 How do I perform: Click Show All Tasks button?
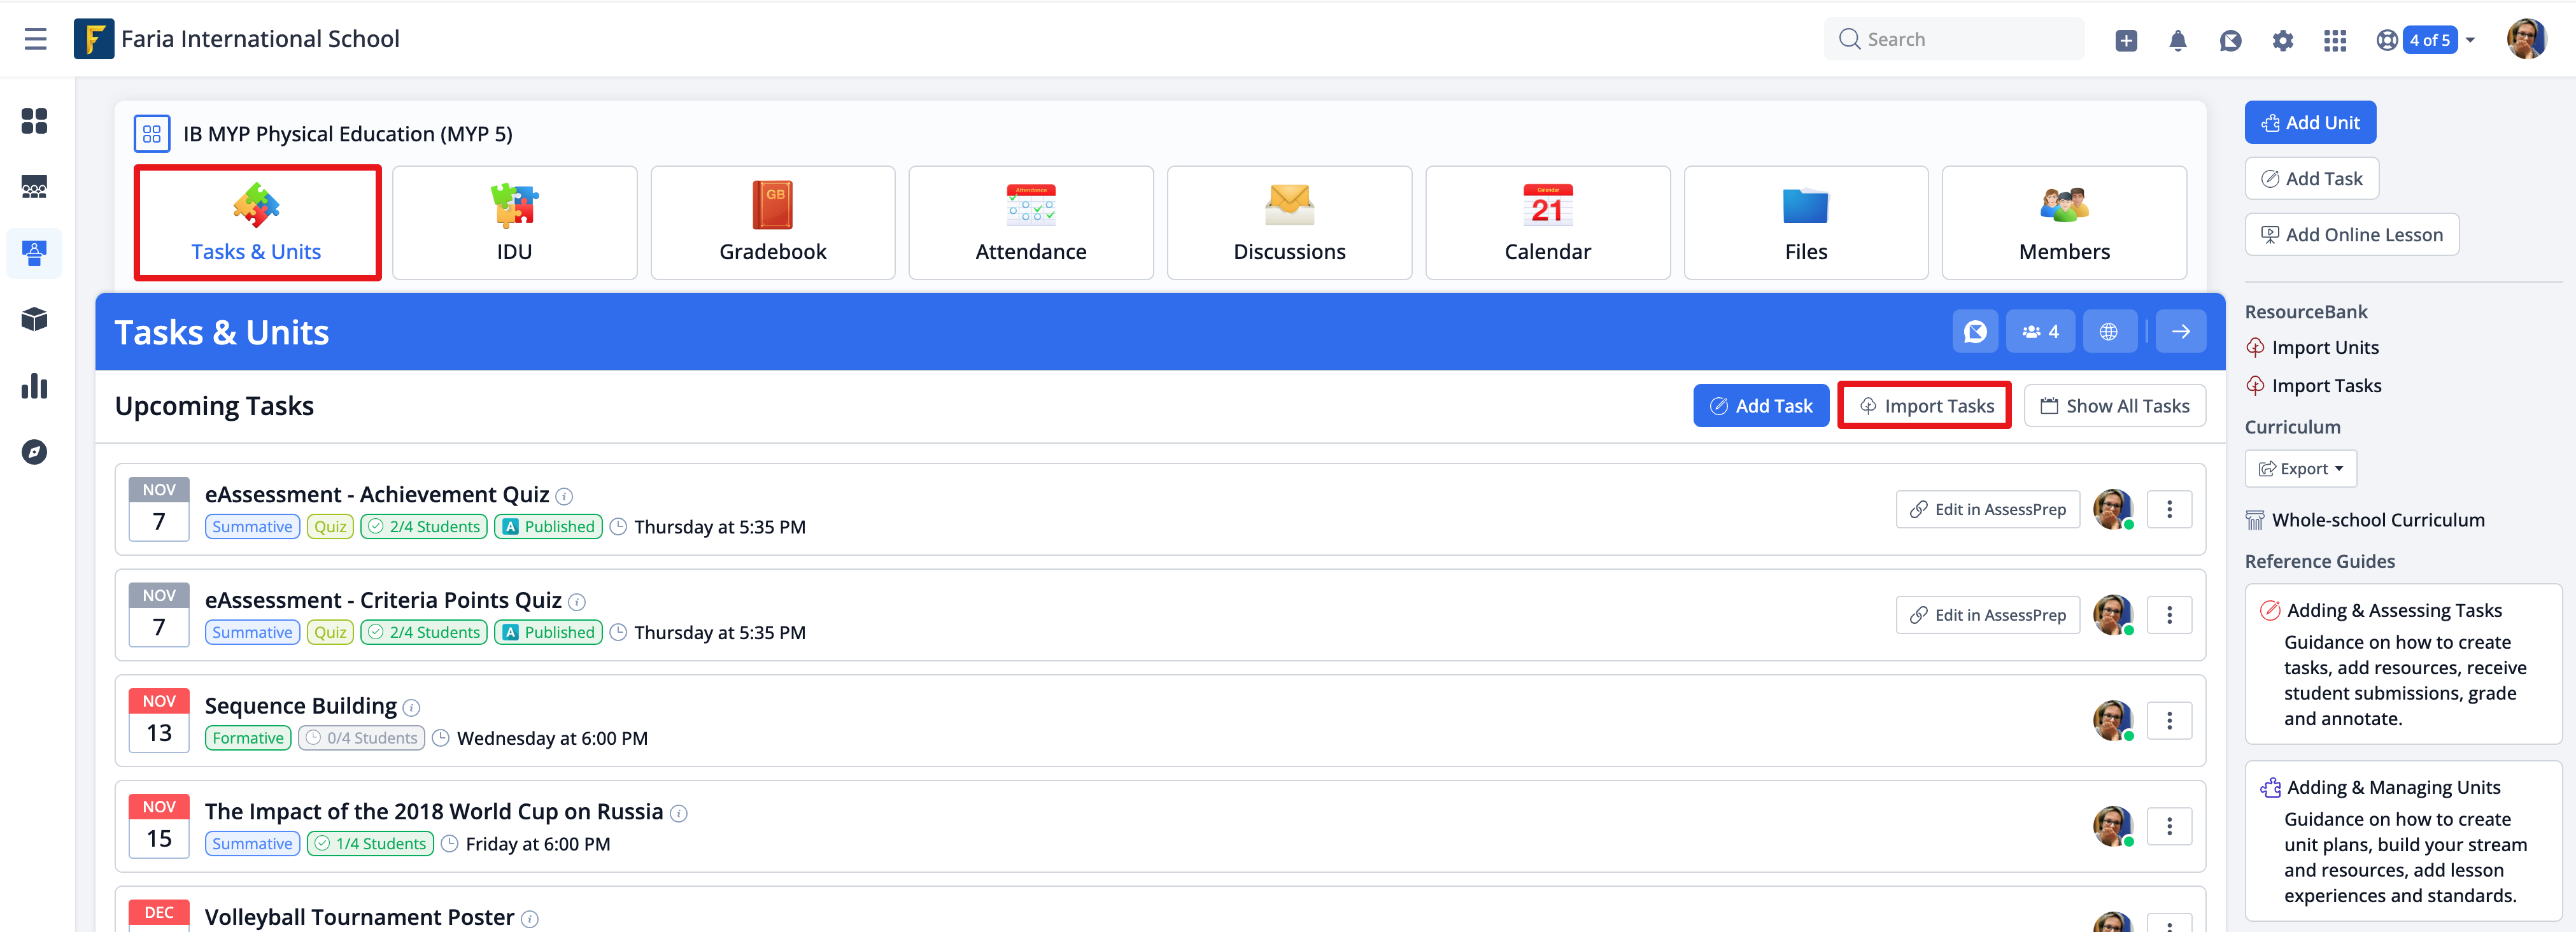pyautogui.click(x=2114, y=406)
